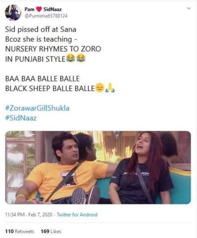Open the #ZorawarGillShukla hashtag
This screenshot has width=197, height=238.
coord(37,108)
